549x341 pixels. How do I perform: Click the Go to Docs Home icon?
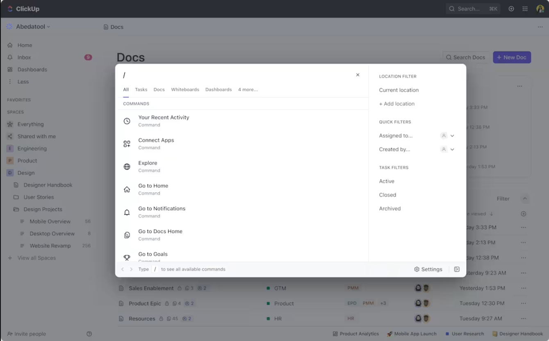coord(127,235)
